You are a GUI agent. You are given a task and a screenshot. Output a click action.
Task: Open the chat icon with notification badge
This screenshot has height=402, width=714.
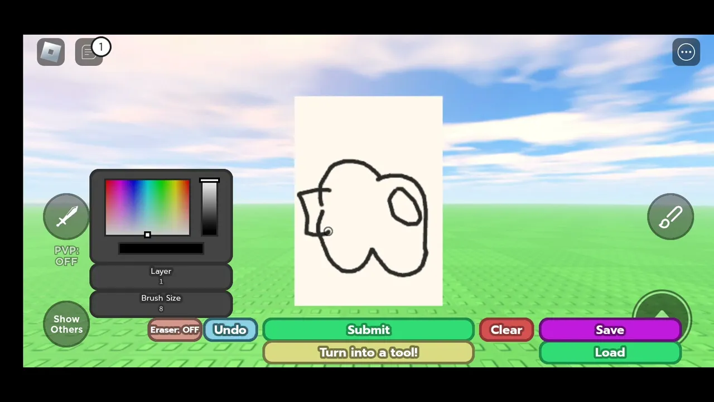(89, 52)
